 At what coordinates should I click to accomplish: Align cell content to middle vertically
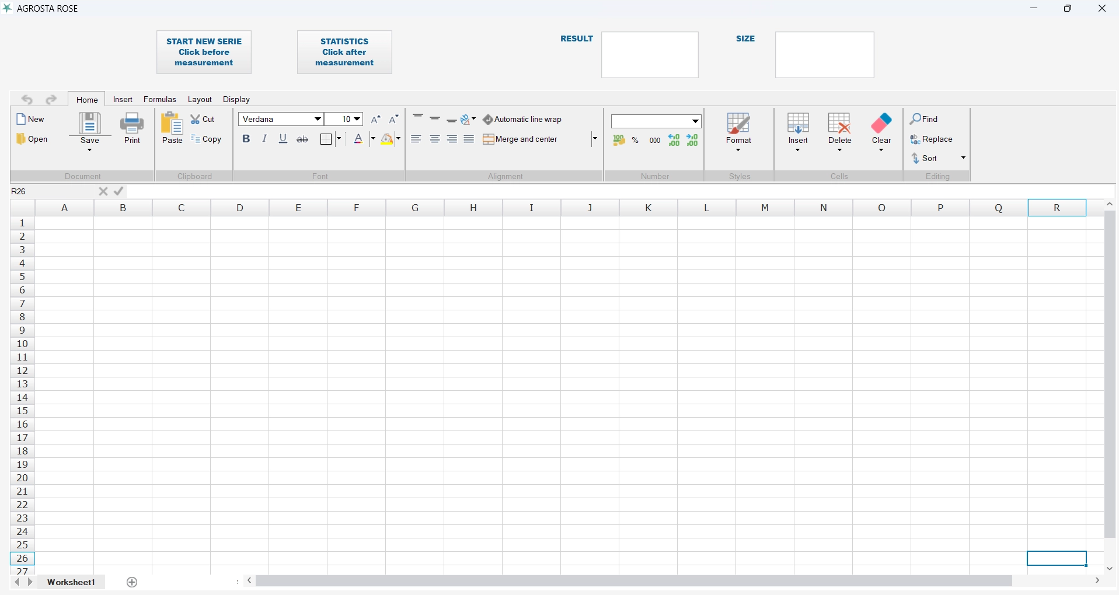click(x=435, y=118)
